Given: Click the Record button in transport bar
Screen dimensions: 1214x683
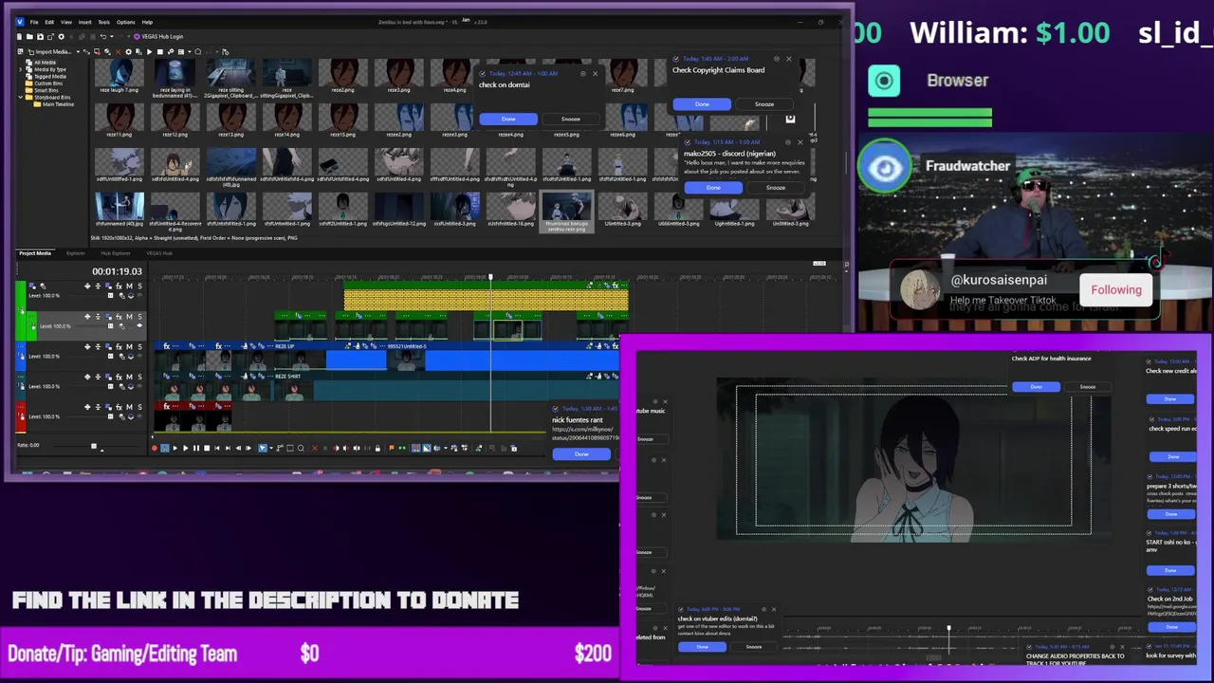Looking at the screenshot, I should [x=155, y=448].
